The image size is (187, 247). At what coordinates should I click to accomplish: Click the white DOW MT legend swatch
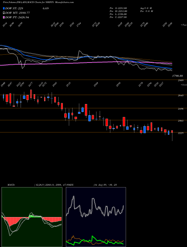click(4, 13)
